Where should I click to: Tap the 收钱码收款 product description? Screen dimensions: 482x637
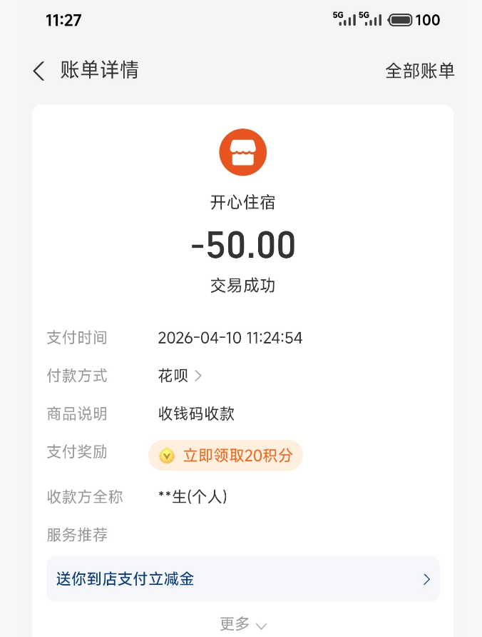click(196, 413)
